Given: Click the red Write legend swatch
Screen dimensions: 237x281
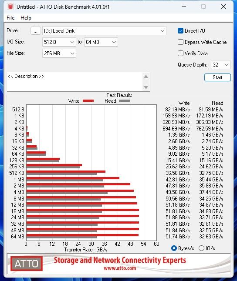Looking at the screenshot, I should [88, 101].
